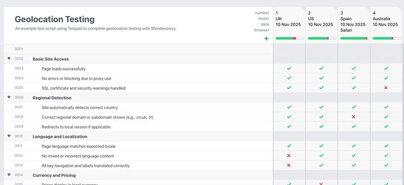Click Spain result for No errors or blocking row
Viewport: 404px width, 185px height.
coord(354,78)
